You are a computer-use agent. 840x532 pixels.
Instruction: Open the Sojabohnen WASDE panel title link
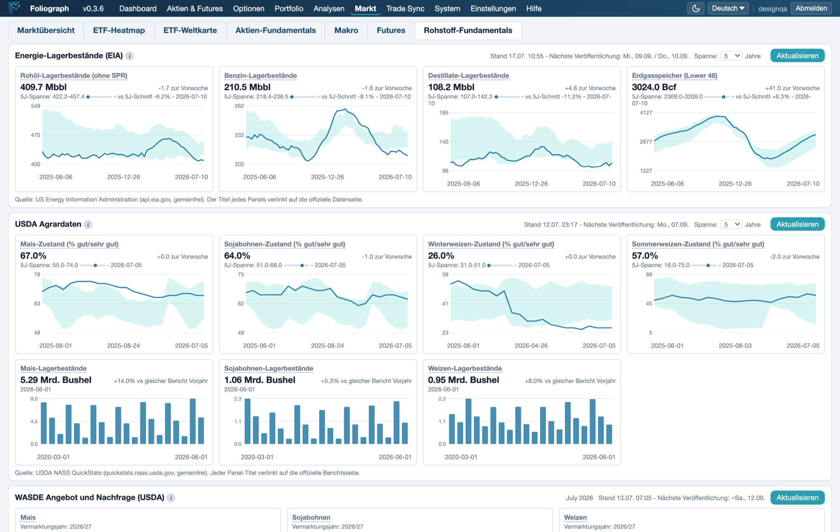tap(311, 517)
